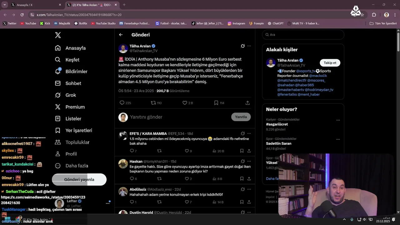Open more options for #asgariücret trend
Screen dimensions: 400x225
point(338,120)
